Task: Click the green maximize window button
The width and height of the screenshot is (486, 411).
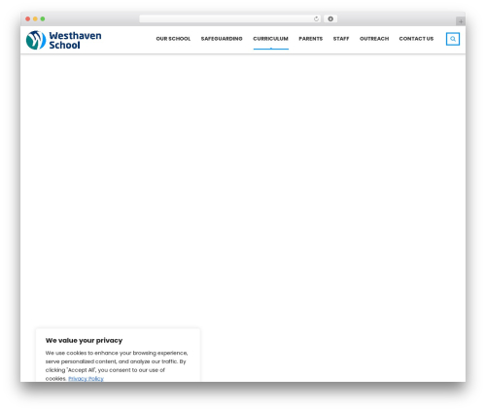Action: tap(43, 18)
